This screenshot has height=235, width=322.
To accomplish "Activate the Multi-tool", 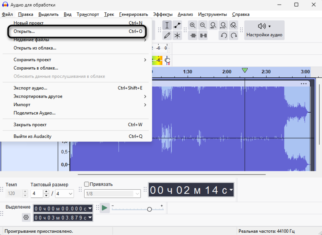I will pos(177,36).
